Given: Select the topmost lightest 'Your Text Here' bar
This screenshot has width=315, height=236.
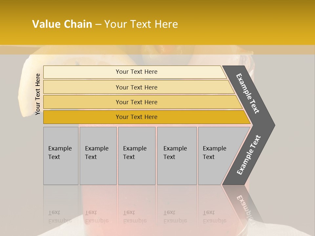Looking at the screenshot, I should click(x=135, y=72).
